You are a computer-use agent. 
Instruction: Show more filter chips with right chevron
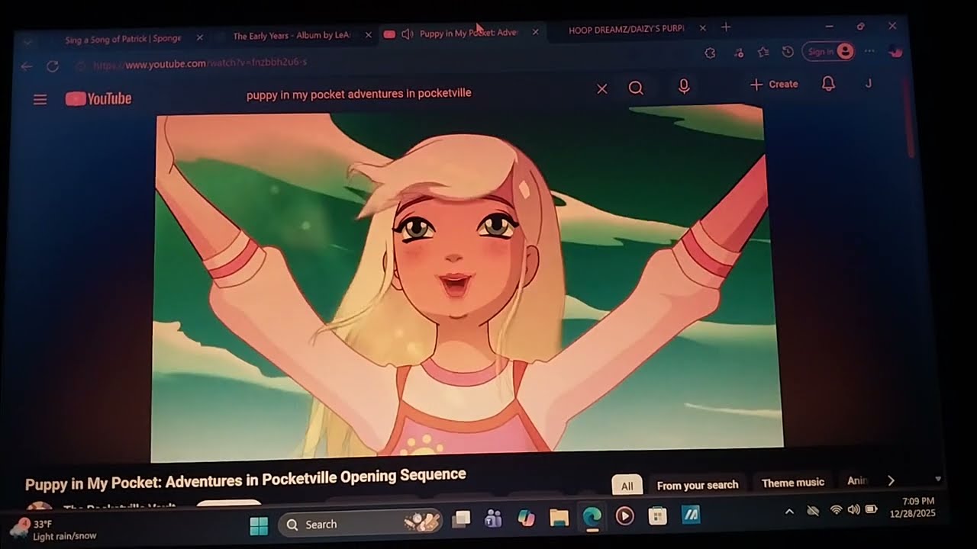tap(890, 480)
